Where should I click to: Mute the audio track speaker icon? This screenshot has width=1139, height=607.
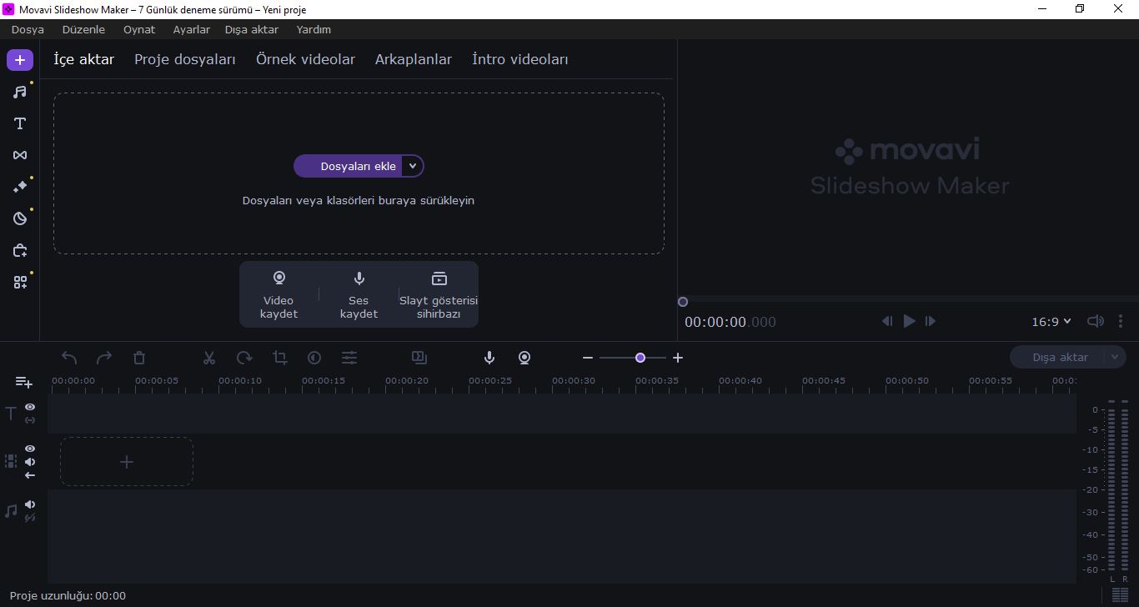(30, 504)
